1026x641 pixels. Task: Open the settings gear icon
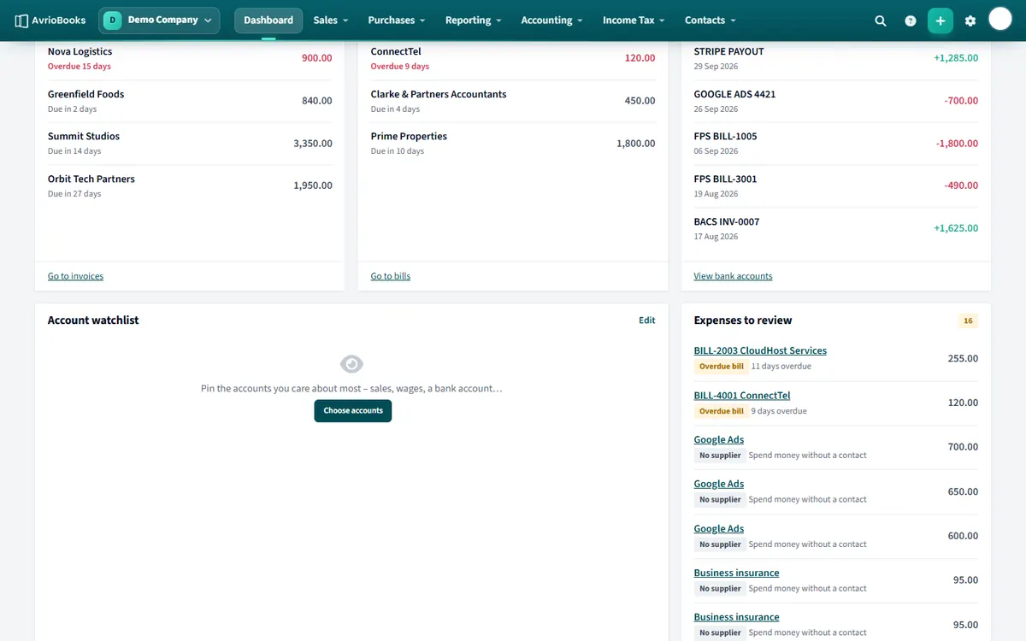970,21
